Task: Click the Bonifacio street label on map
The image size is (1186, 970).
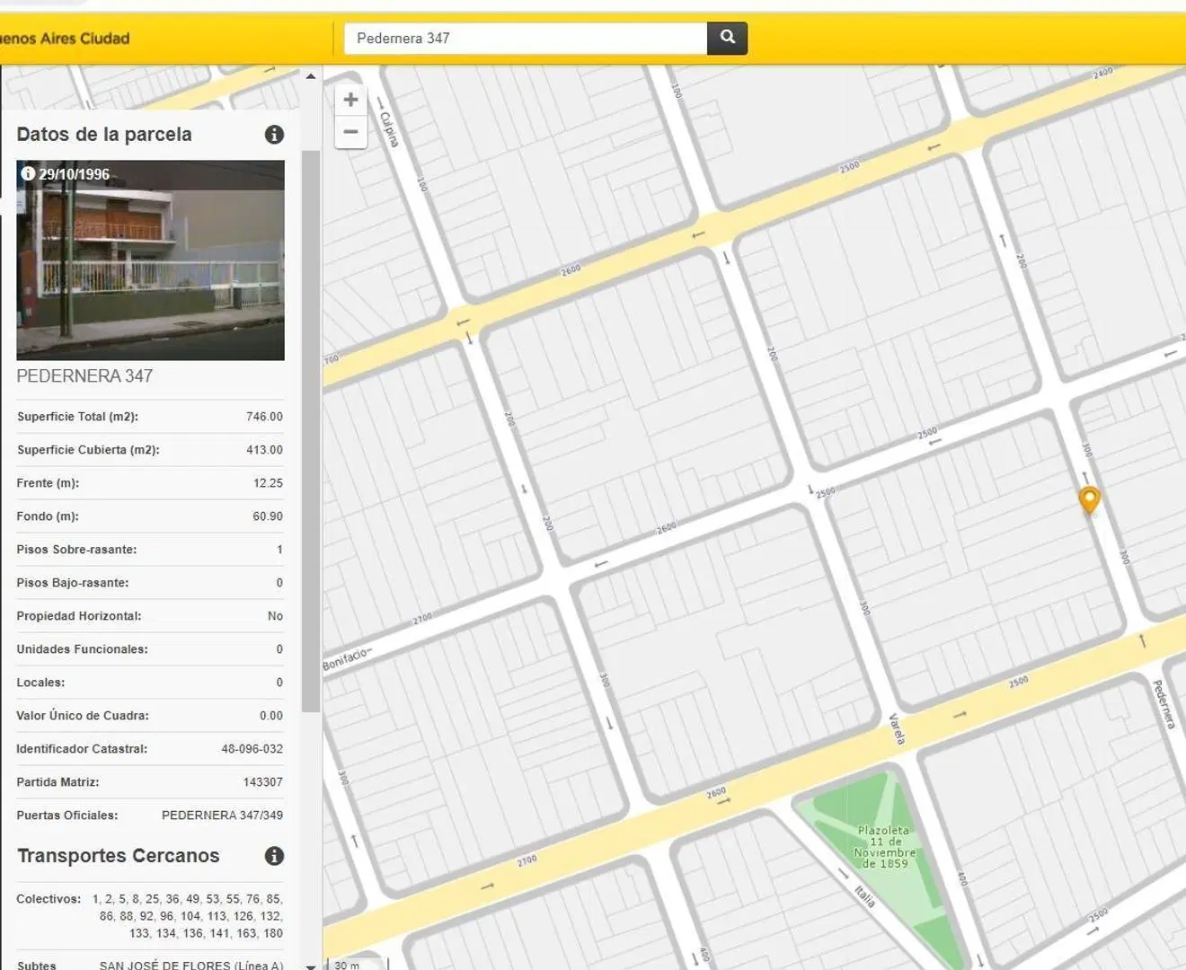Action: click(x=347, y=658)
